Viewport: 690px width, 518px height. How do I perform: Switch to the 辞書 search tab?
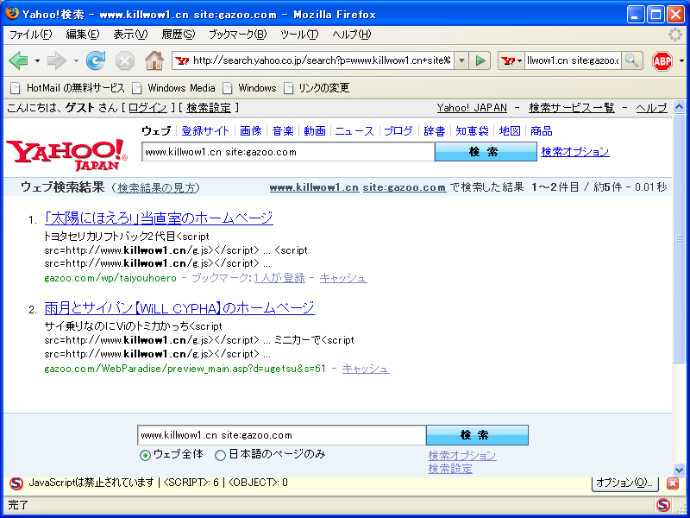[x=435, y=131]
